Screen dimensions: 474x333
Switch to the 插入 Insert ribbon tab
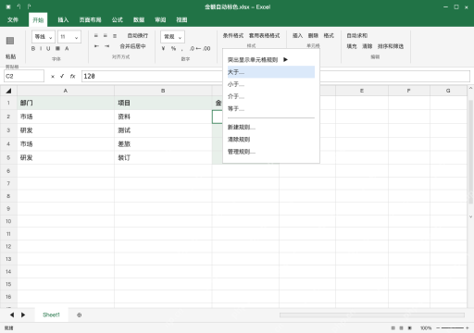coord(63,19)
